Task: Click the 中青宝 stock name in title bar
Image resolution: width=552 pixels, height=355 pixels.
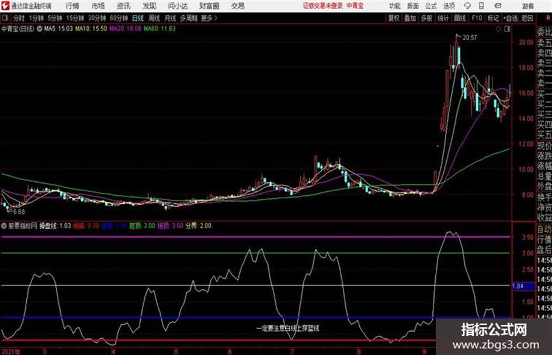Action: point(355,6)
